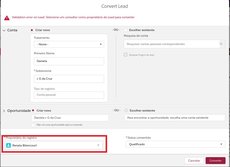The width and height of the screenshot is (230, 167).
Task: Click the Sobrenome input field
Action: click(x=69, y=79)
